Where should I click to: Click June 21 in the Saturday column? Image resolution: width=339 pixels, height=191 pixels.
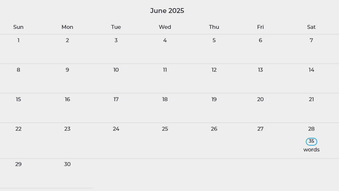(311, 100)
